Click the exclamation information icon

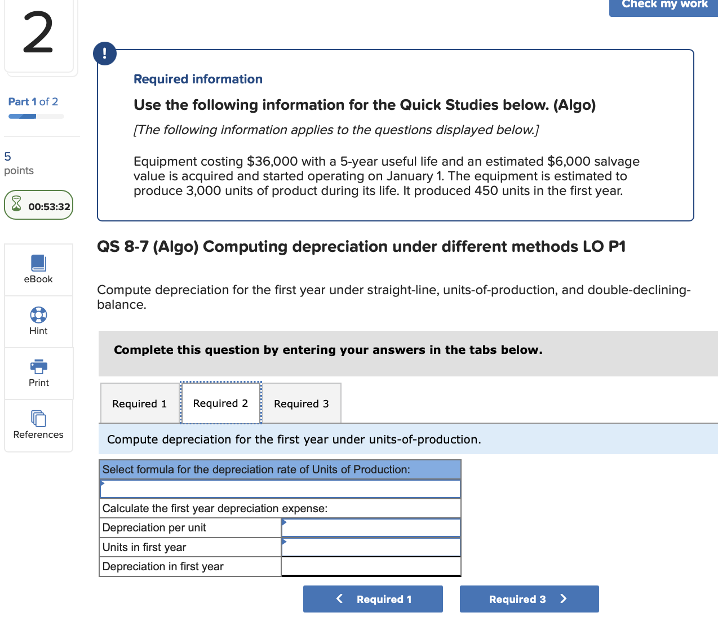[105, 54]
